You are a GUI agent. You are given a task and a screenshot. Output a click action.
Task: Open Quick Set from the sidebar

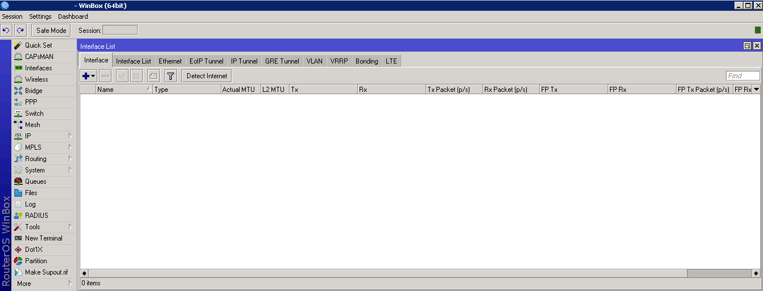pyautogui.click(x=44, y=45)
